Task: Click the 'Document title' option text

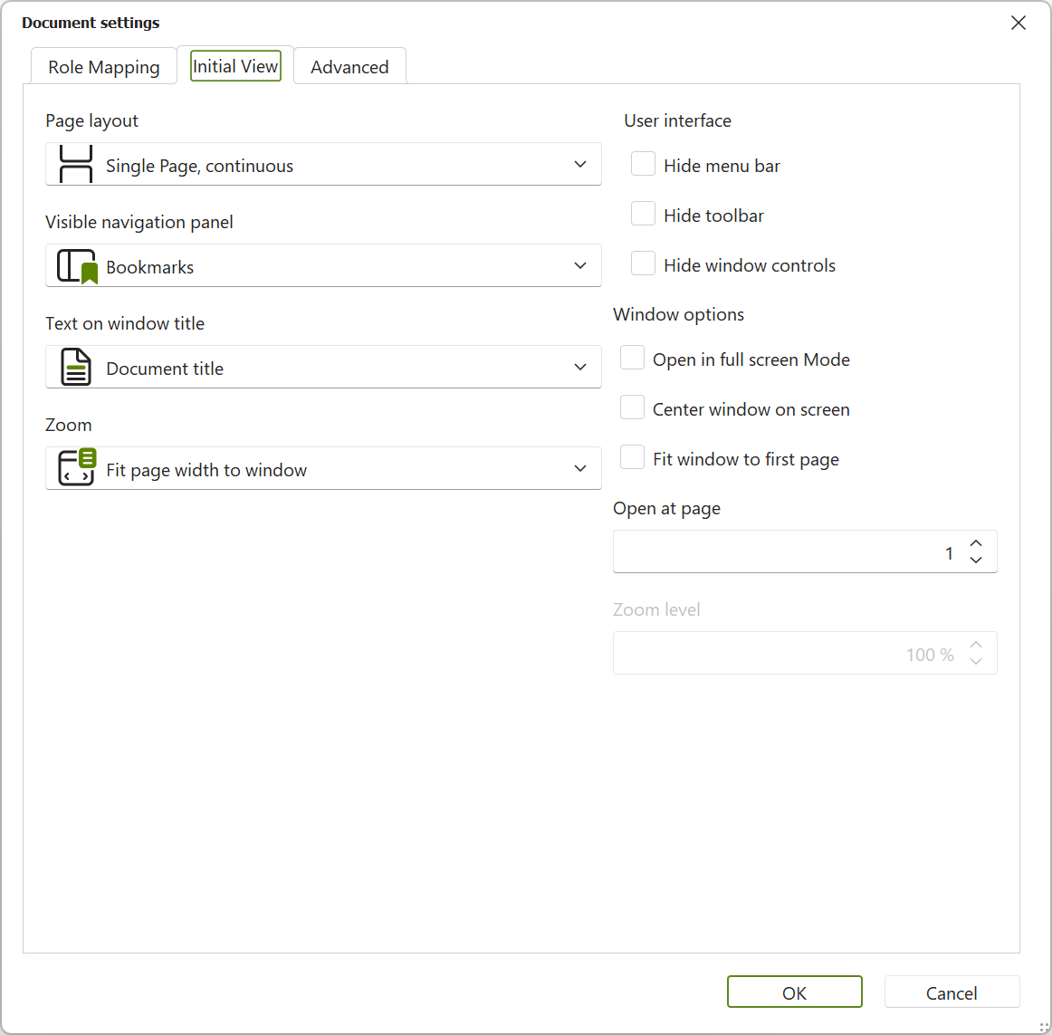Action: (x=165, y=369)
